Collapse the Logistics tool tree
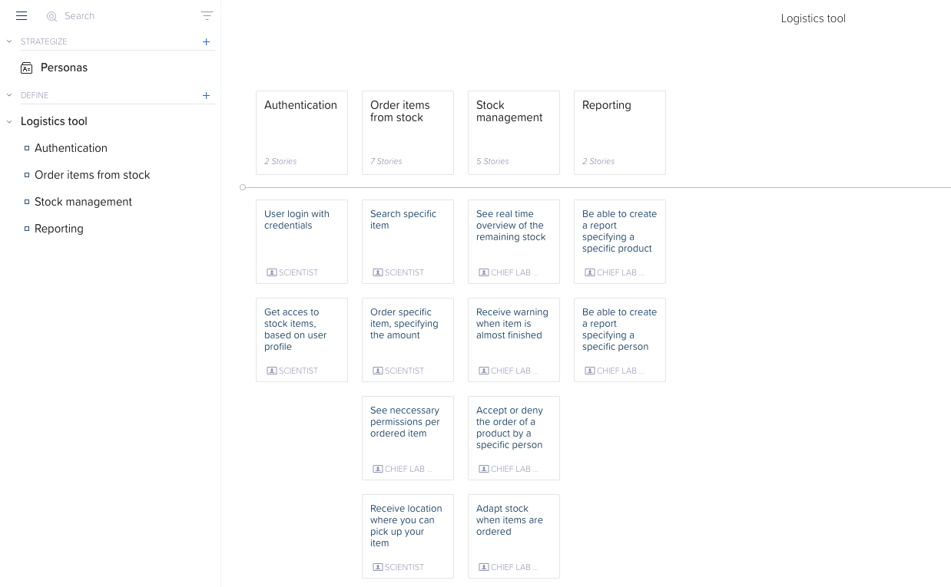This screenshot has width=951, height=587. coord(9,121)
